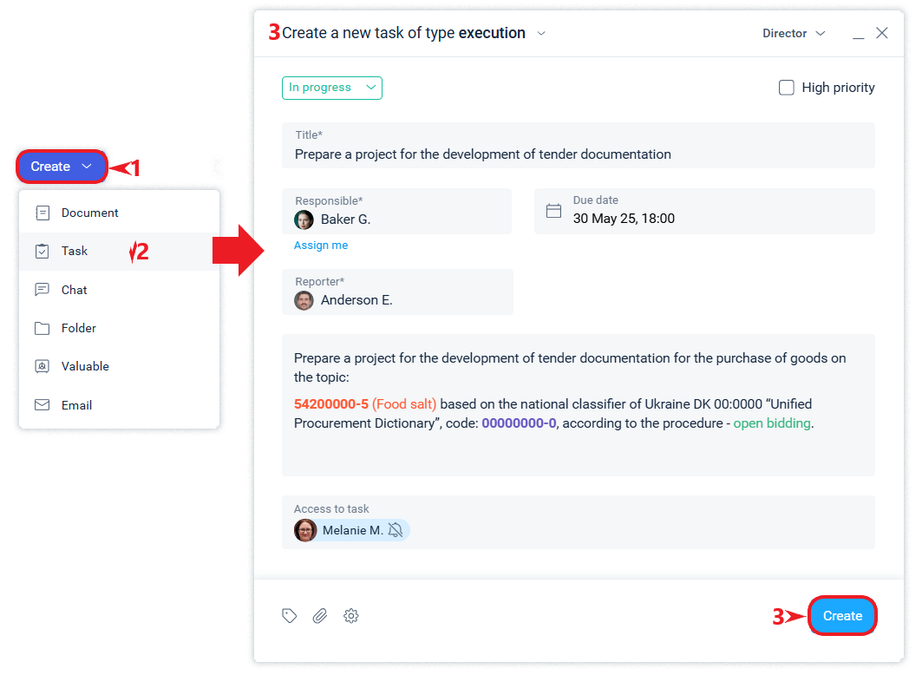
Task: Expand the task type chevron after execution
Action: coord(541,34)
